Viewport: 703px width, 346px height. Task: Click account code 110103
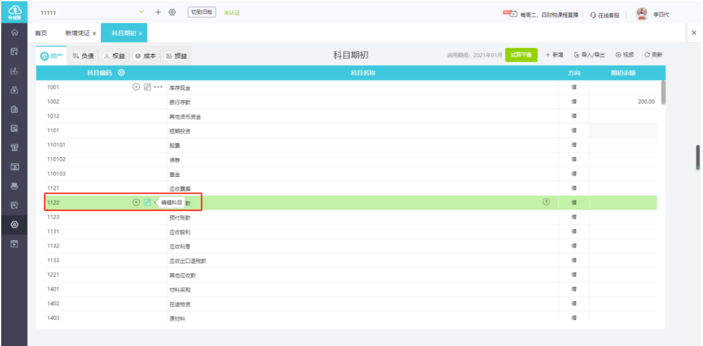56,173
